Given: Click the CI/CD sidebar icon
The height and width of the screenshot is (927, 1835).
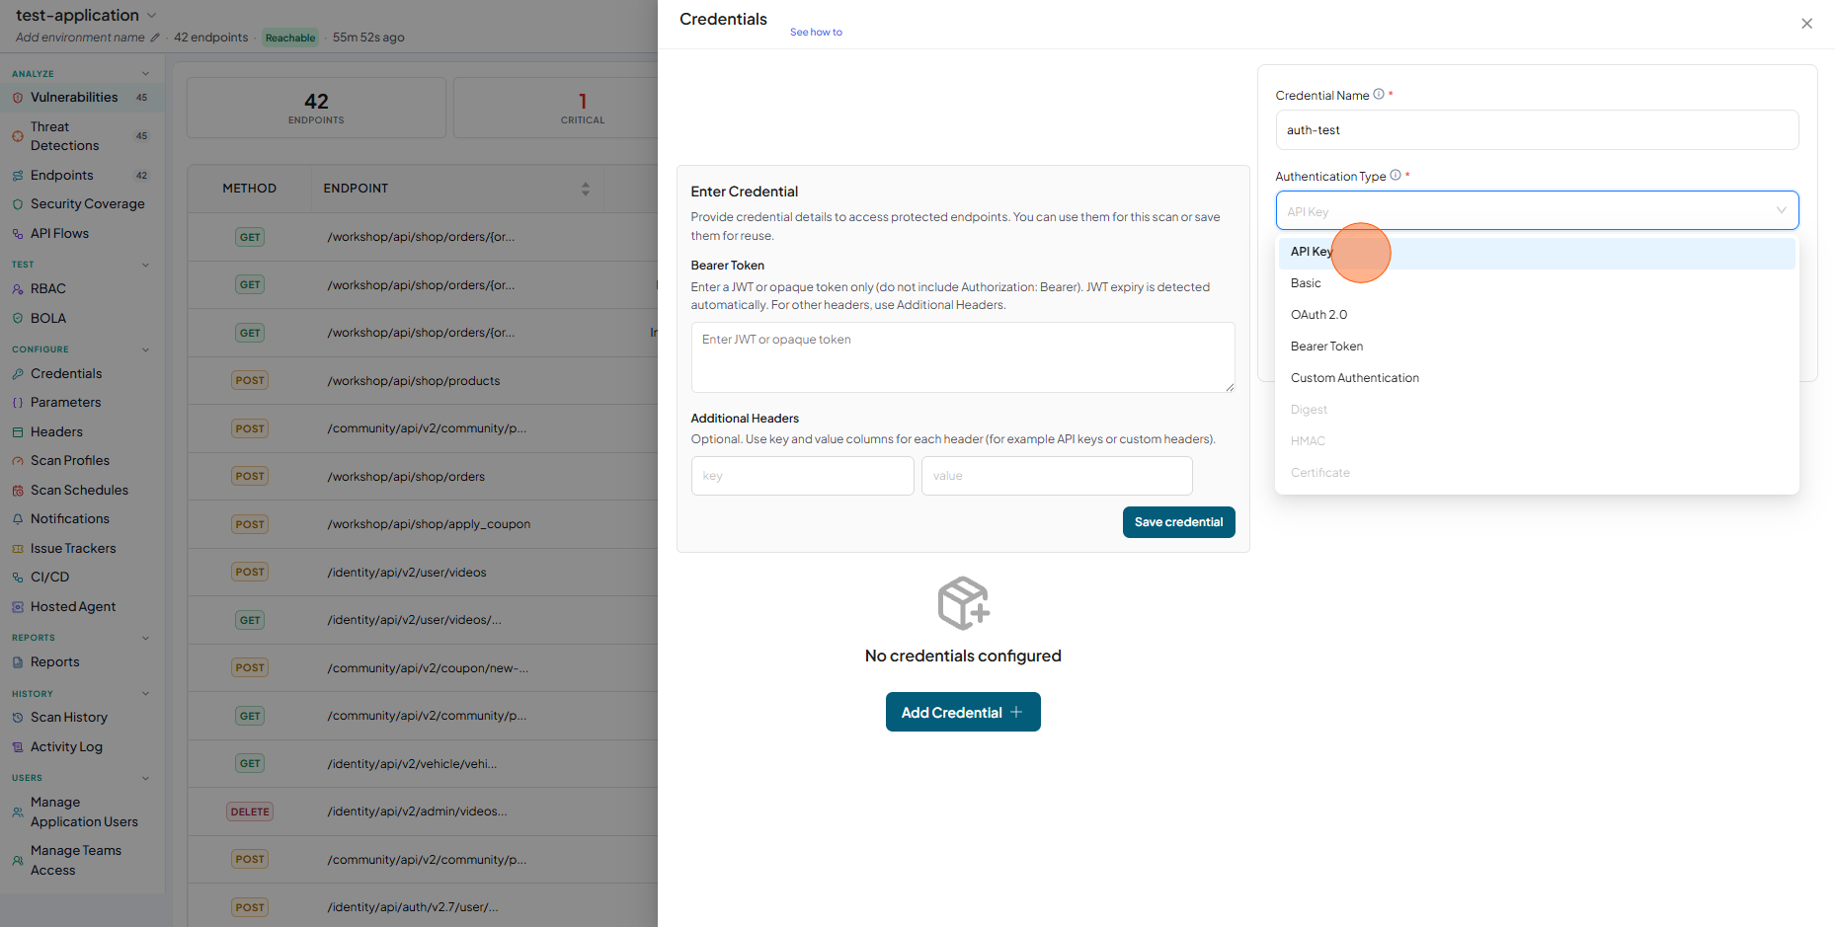Looking at the screenshot, I should pyautogui.click(x=18, y=578).
